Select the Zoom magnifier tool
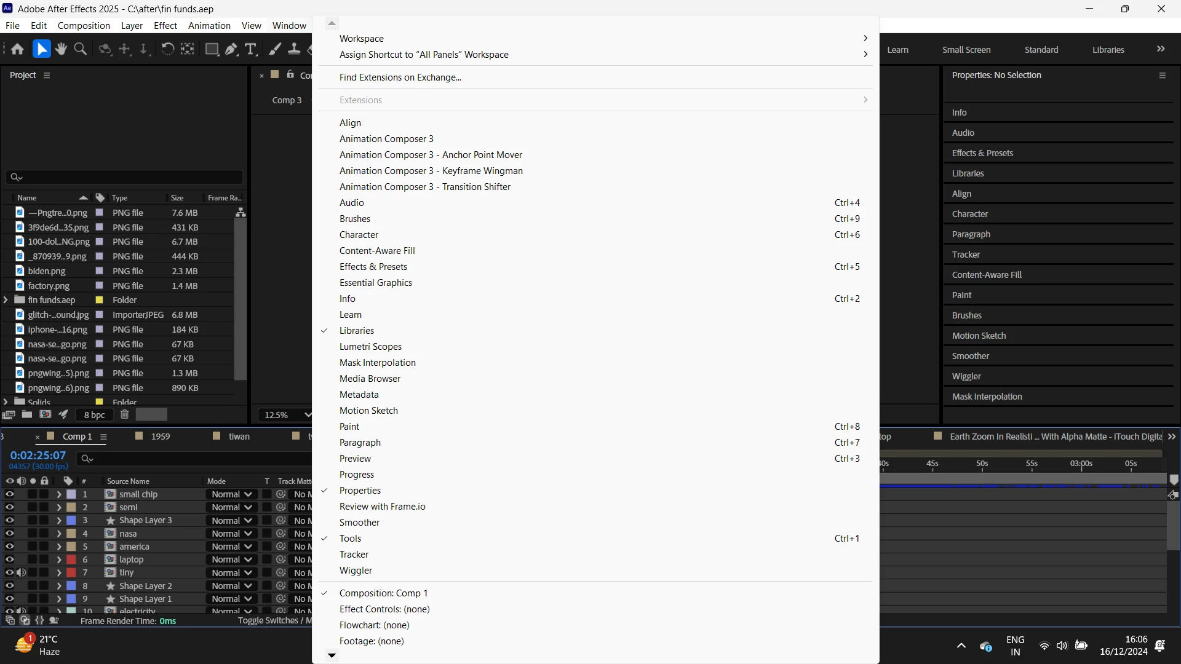 point(80,49)
